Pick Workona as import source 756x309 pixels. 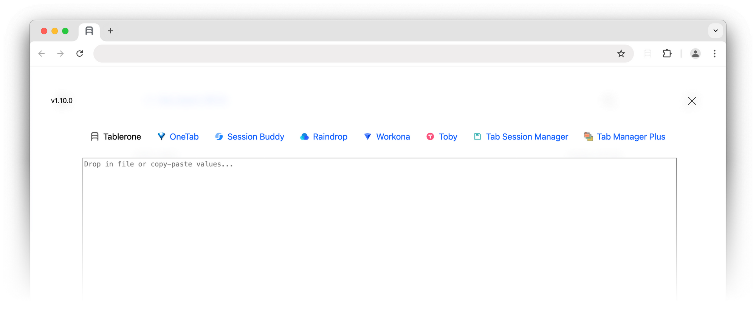(387, 137)
